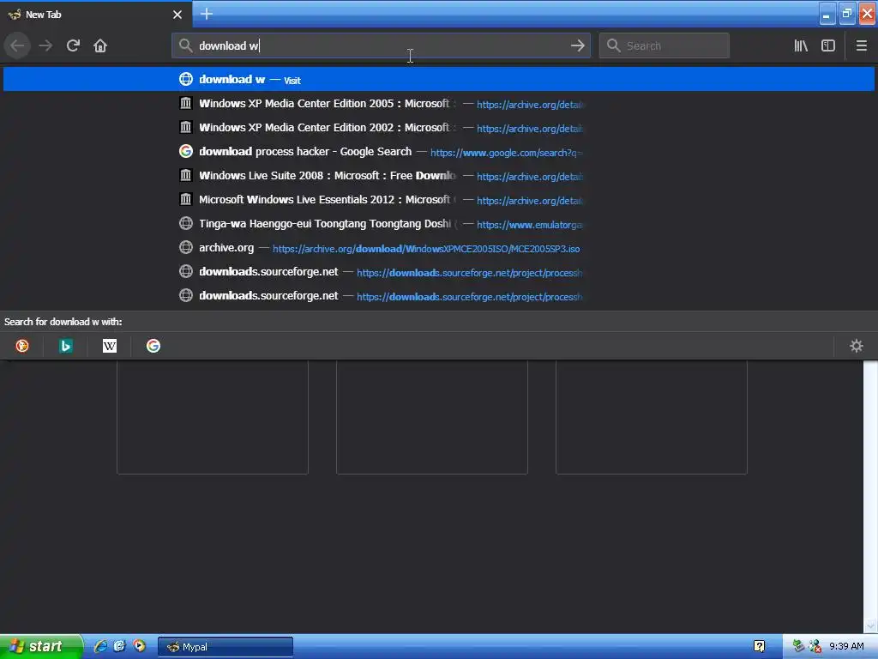878x659 pixels.
Task: Open search settings gear icon
Action: coord(857,346)
